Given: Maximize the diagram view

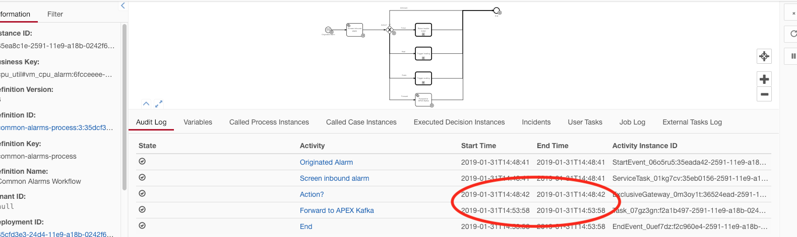Looking at the screenshot, I should (x=159, y=104).
